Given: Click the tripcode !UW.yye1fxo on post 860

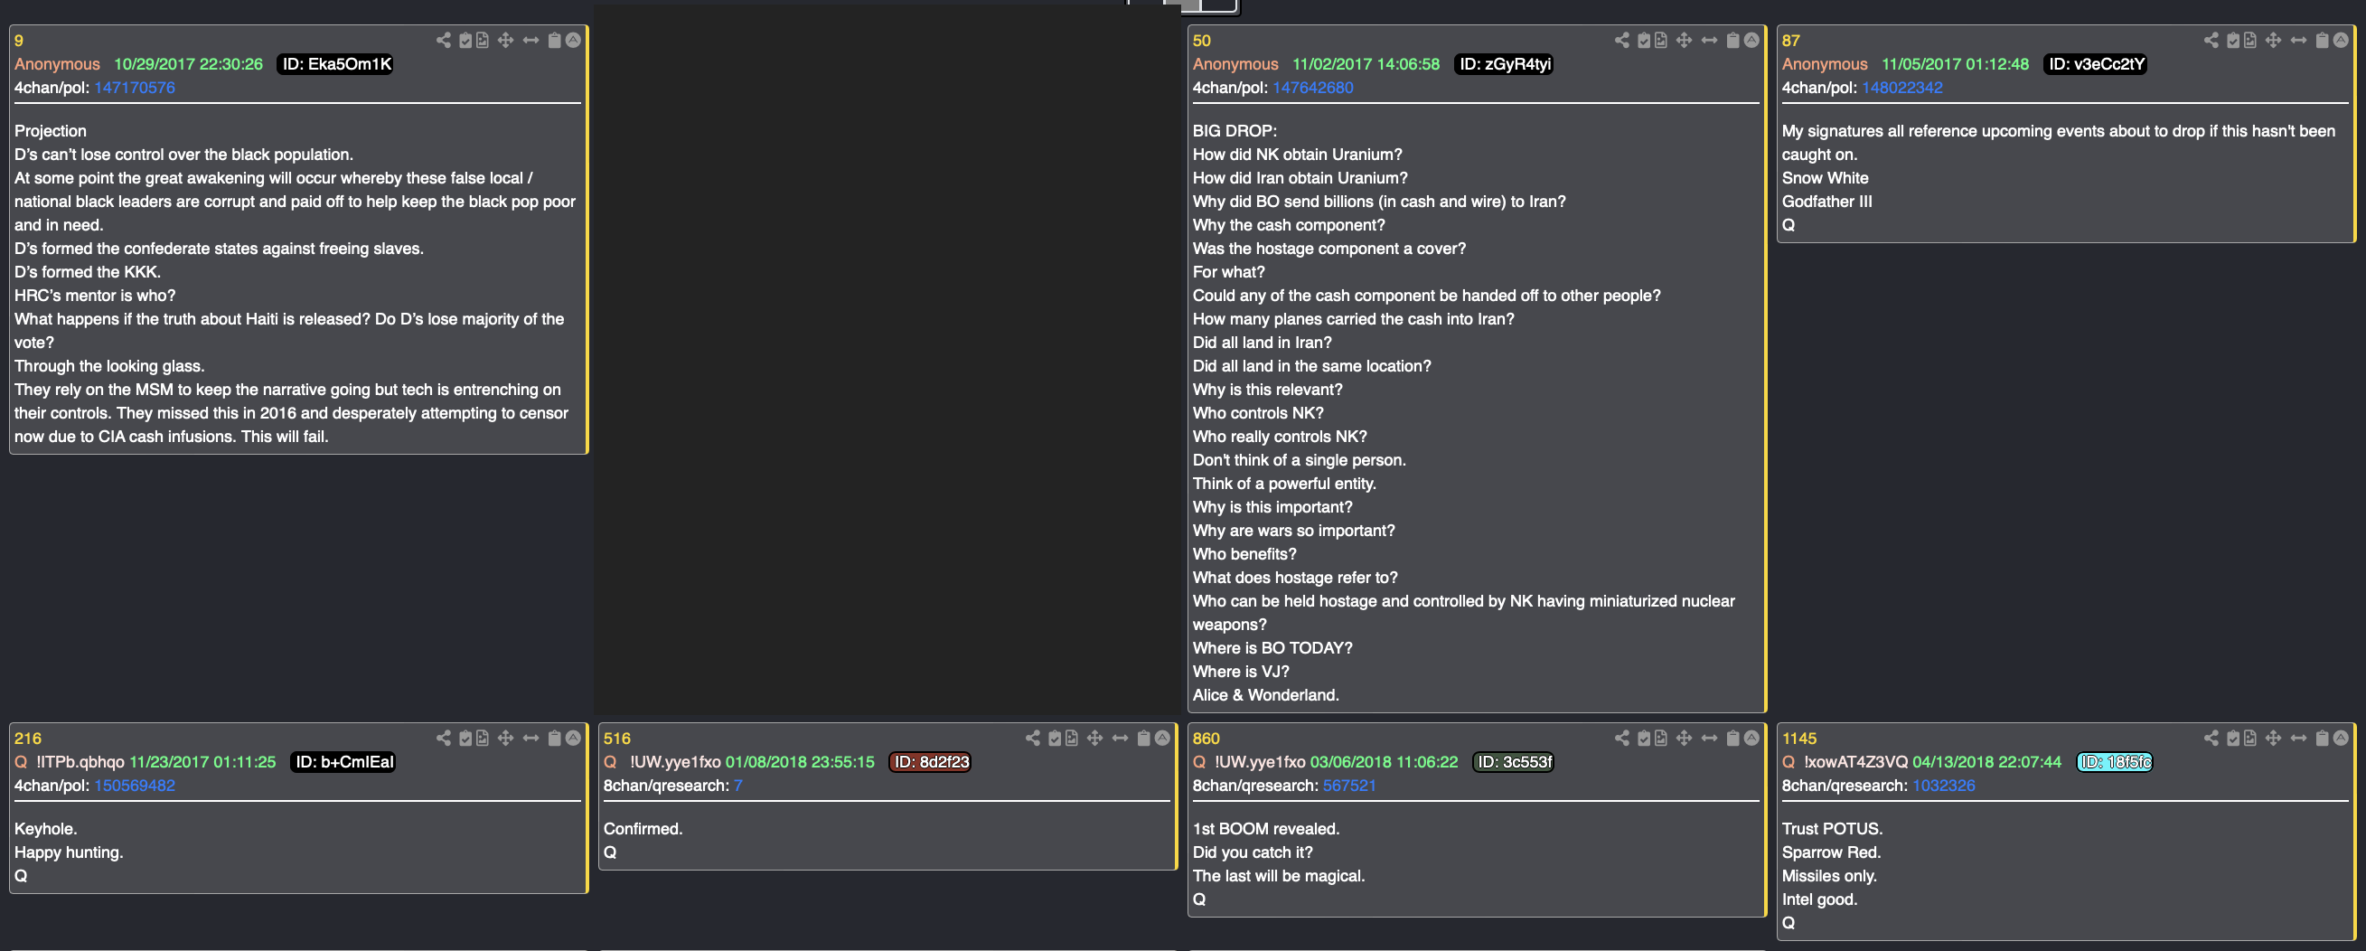Looking at the screenshot, I should tap(1259, 763).
